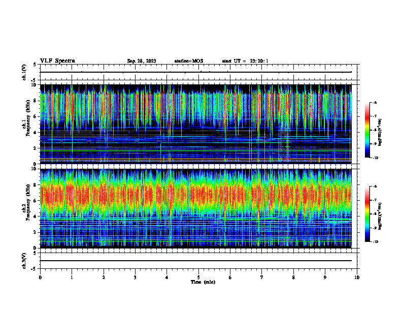Click the x-axis tick label "1"

(x=72, y=277)
